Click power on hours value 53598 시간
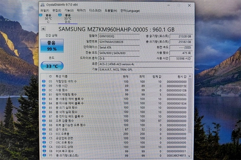Screen dimensions: 241x160 181,58
